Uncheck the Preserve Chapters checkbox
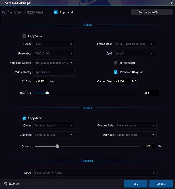This screenshot has width=175, height=189. (116, 72)
